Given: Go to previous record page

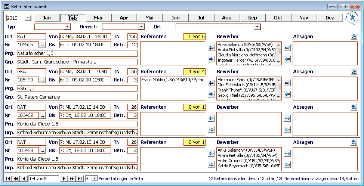Looking at the screenshot, I should (x=24, y=179).
